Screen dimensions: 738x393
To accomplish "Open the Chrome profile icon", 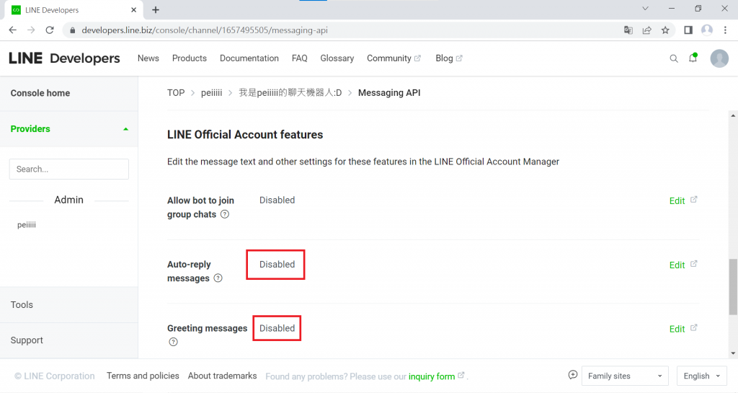I will point(707,30).
